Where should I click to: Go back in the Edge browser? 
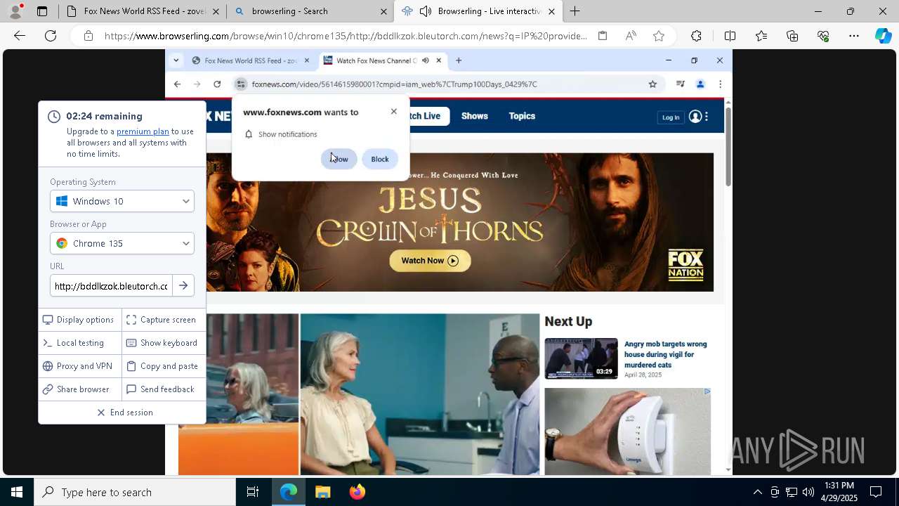[20, 36]
